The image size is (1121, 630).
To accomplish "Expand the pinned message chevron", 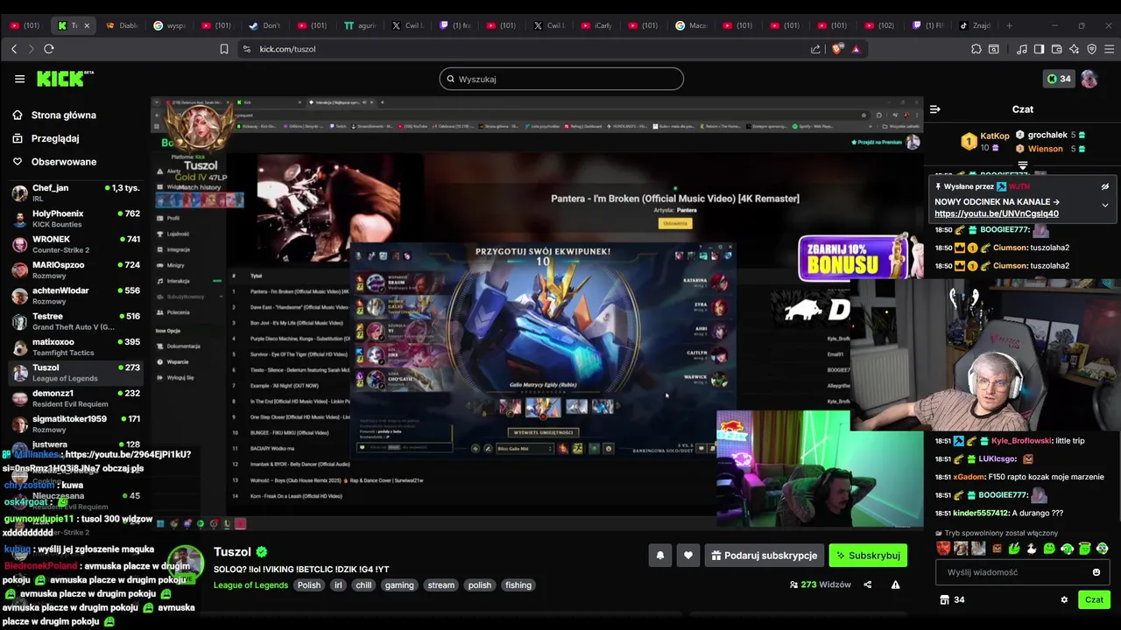I will tap(1104, 205).
